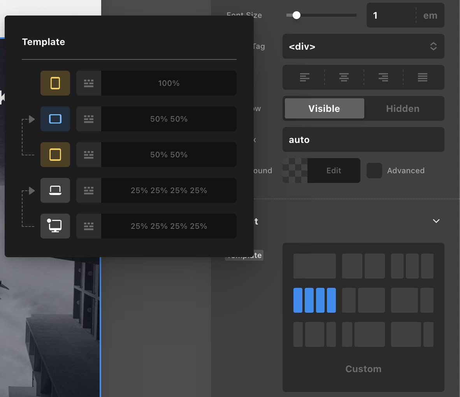Choose the four equal columns layout template

coord(314,300)
